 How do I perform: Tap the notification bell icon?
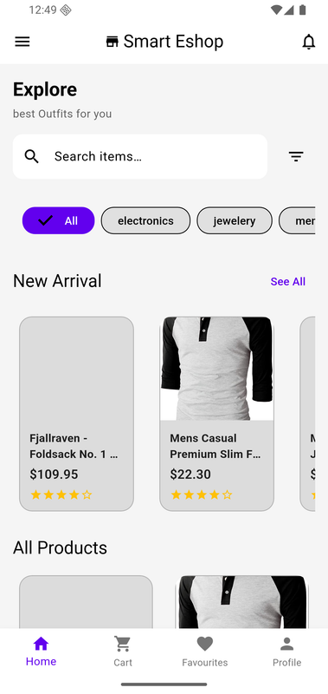point(309,42)
